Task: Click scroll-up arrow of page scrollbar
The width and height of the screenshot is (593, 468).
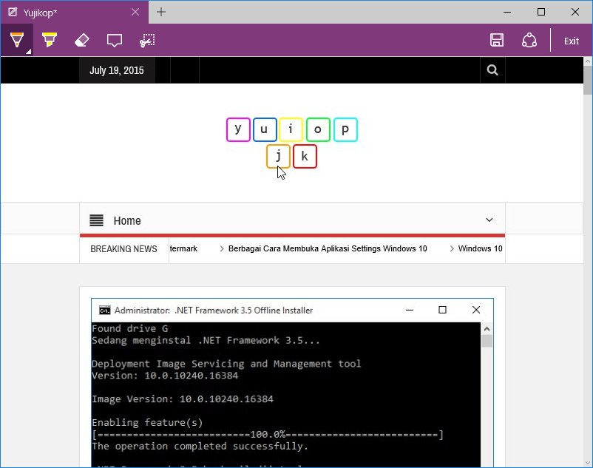Action: coord(587,61)
